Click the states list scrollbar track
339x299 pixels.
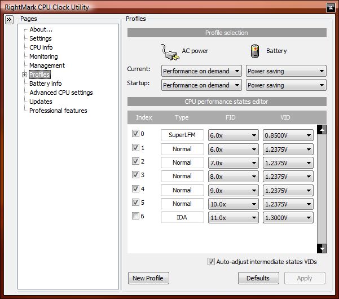tap(322, 189)
